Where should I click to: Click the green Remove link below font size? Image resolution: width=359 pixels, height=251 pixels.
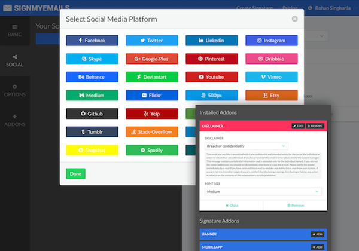click(296, 206)
